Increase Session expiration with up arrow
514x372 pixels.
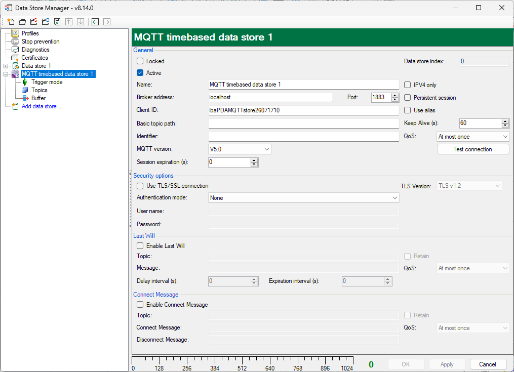[x=254, y=160]
